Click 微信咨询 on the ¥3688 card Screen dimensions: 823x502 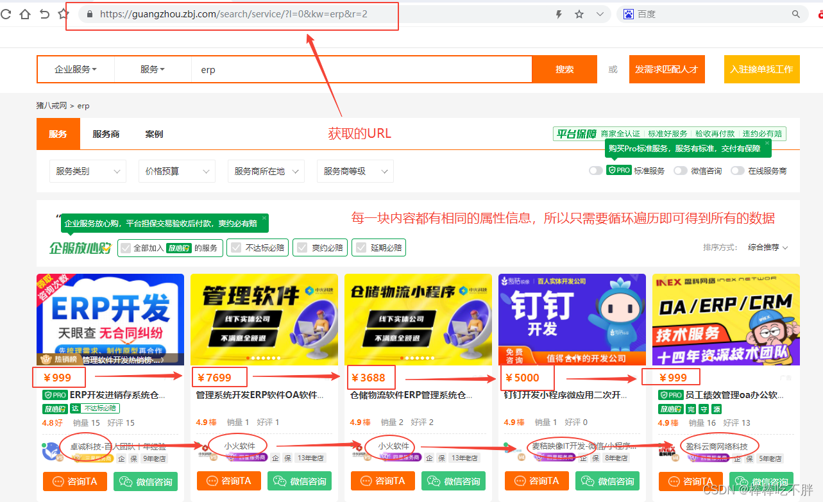tap(454, 481)
